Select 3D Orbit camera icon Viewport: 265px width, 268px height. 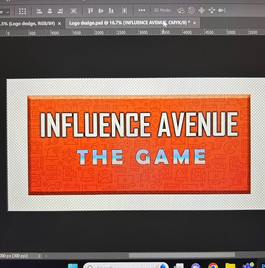(x=181, y=10)
